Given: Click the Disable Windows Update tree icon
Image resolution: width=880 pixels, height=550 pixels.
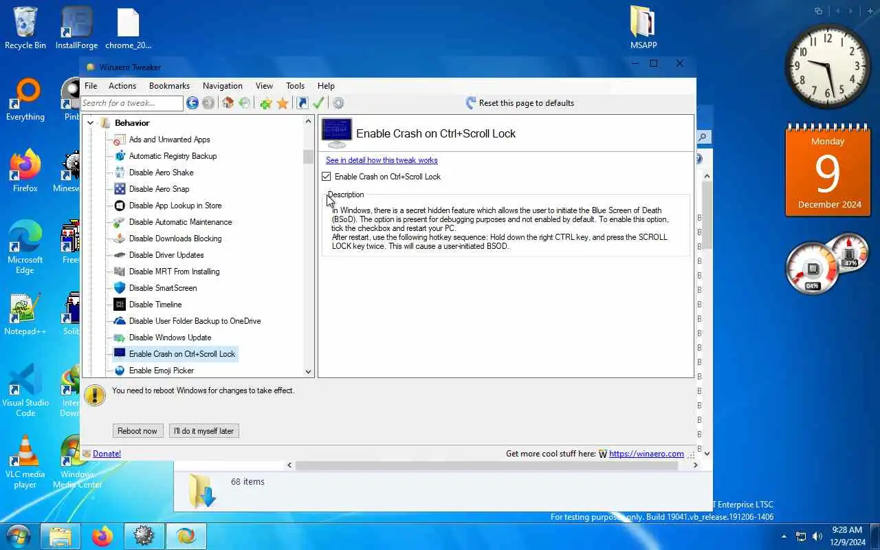Looking at the screenshot, I should [x=120, y=338].
